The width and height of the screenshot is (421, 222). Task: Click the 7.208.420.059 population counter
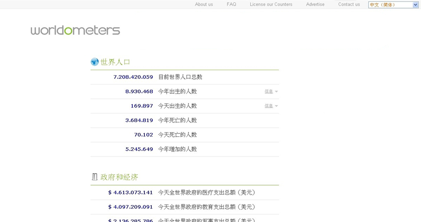133,77
